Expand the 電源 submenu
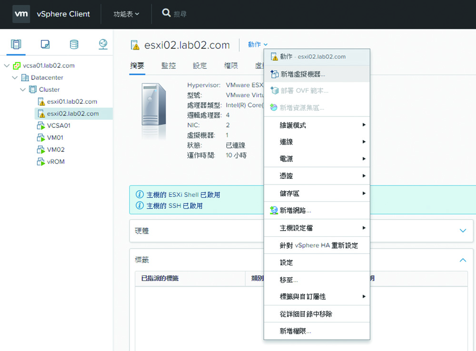Image resolution: width=476 pixels, height=351 pixels. click(x=317, y=159)
